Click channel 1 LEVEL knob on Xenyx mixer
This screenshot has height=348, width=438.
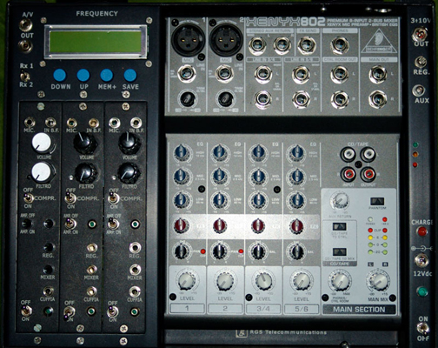tap(187, 280)
